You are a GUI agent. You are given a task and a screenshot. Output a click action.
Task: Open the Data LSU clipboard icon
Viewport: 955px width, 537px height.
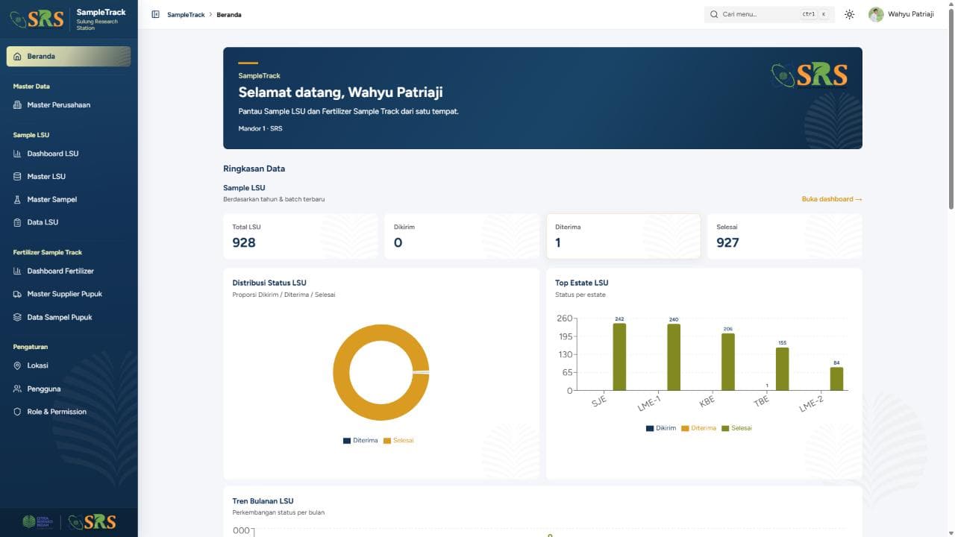(17, 222)
